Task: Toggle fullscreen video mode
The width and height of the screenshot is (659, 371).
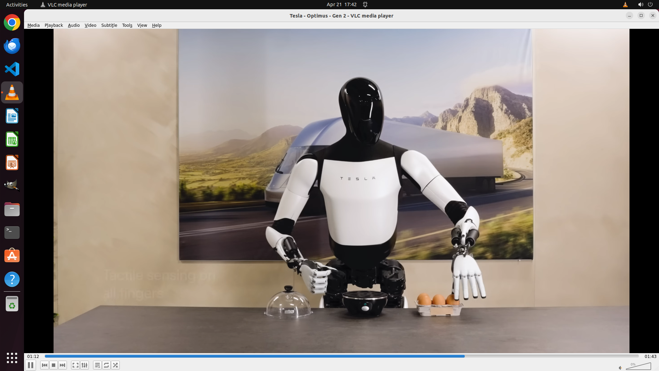Action: click(75, 365)
